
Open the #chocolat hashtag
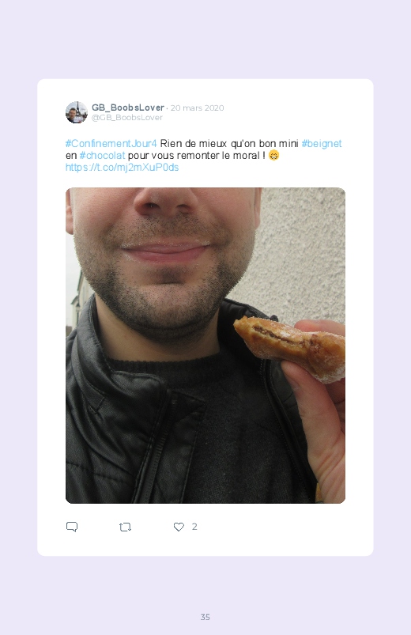[x=103, y=156]
